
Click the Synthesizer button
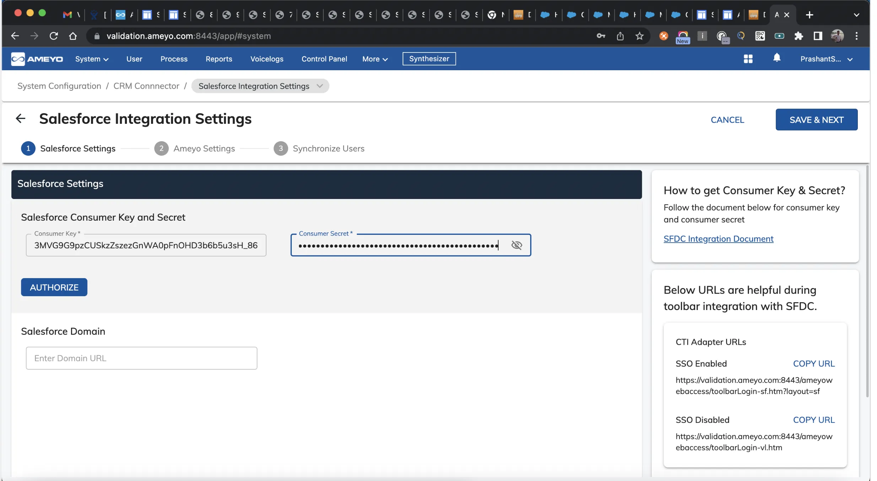click(x=429, y=59)
